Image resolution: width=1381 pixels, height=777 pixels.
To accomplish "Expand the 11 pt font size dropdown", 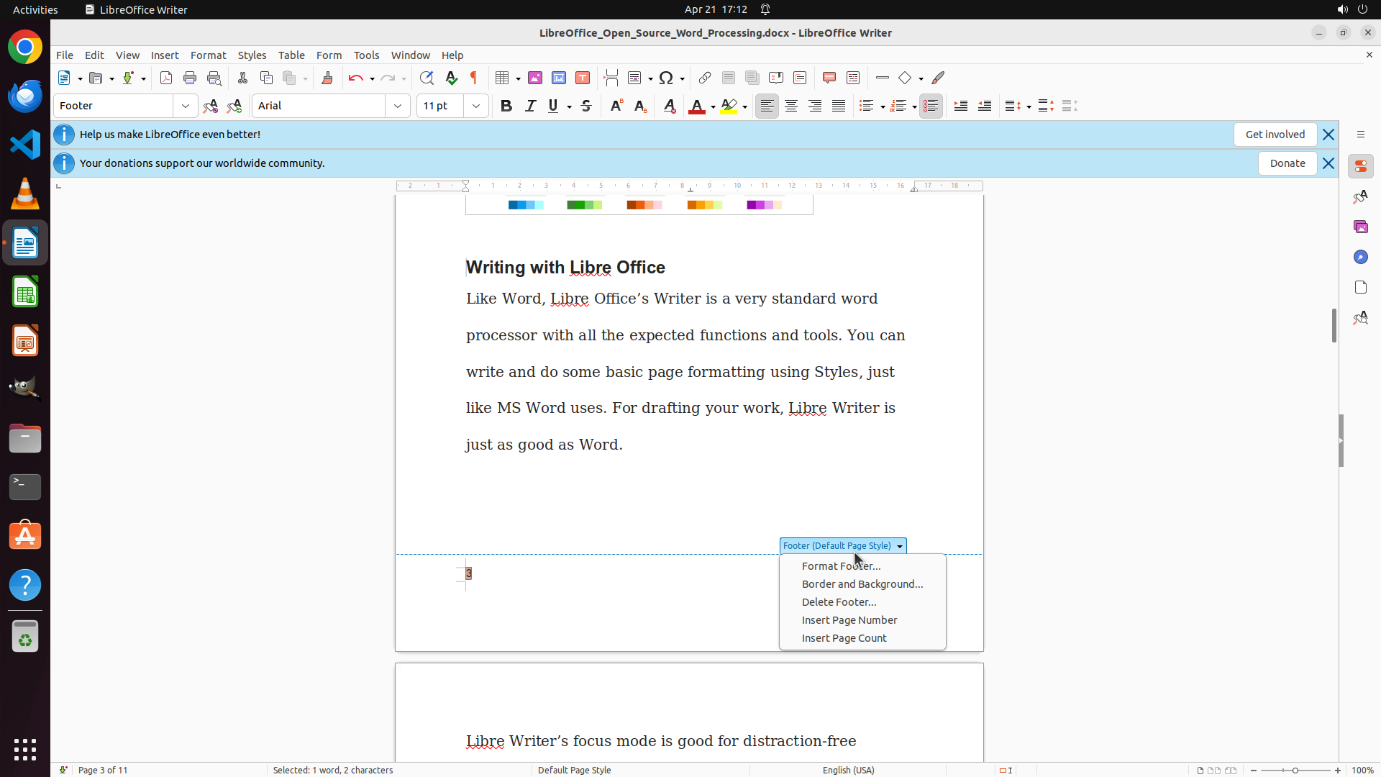I will point(476,106).
